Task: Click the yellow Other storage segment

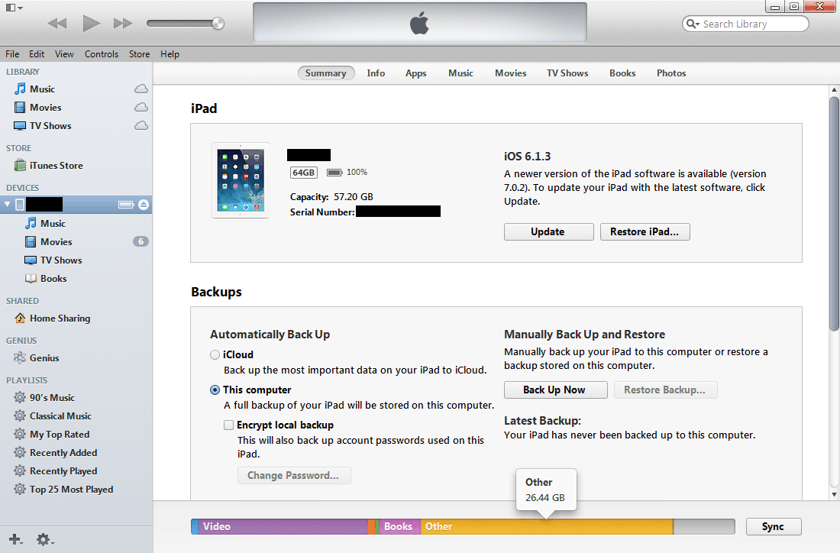Action: click(547, 526)
